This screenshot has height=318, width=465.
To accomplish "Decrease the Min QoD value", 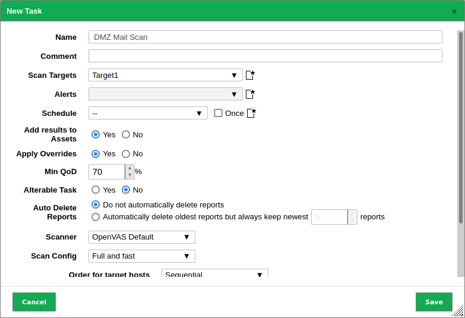I will [129, 175].
